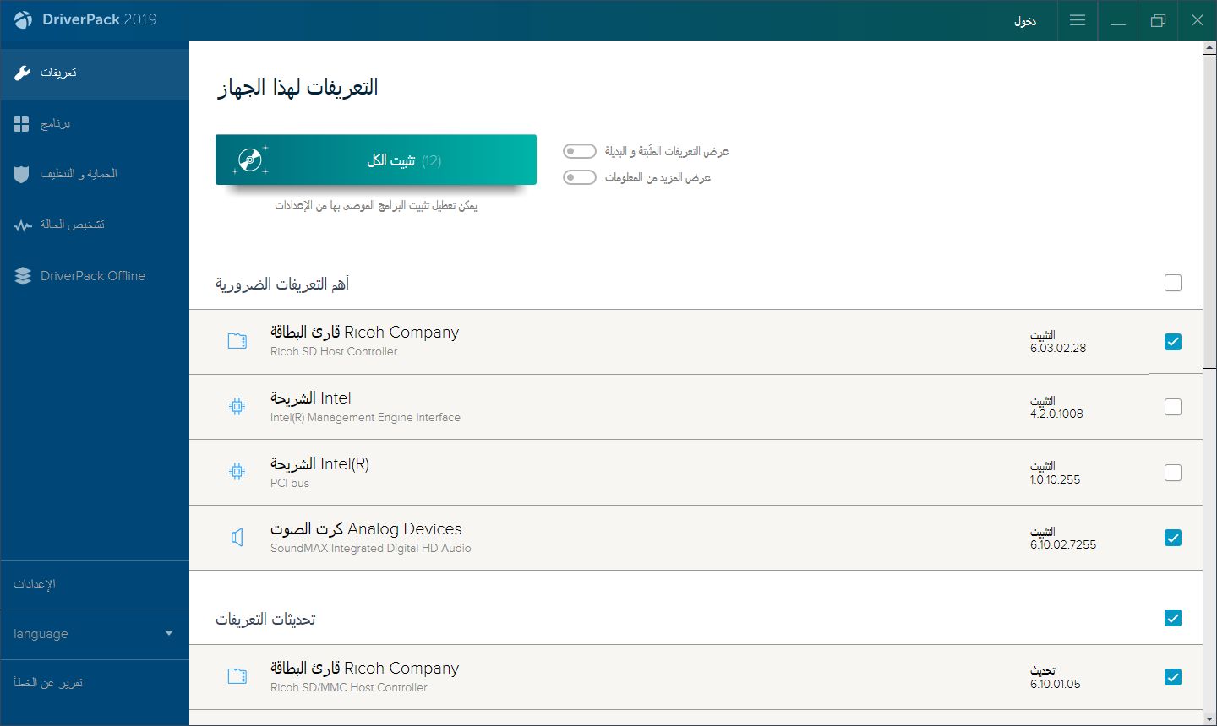The width and height of the screenshot is (1217, 726).
Task: Uncheck the driver updates section checkbox
Action: (x=1173, y=618)
